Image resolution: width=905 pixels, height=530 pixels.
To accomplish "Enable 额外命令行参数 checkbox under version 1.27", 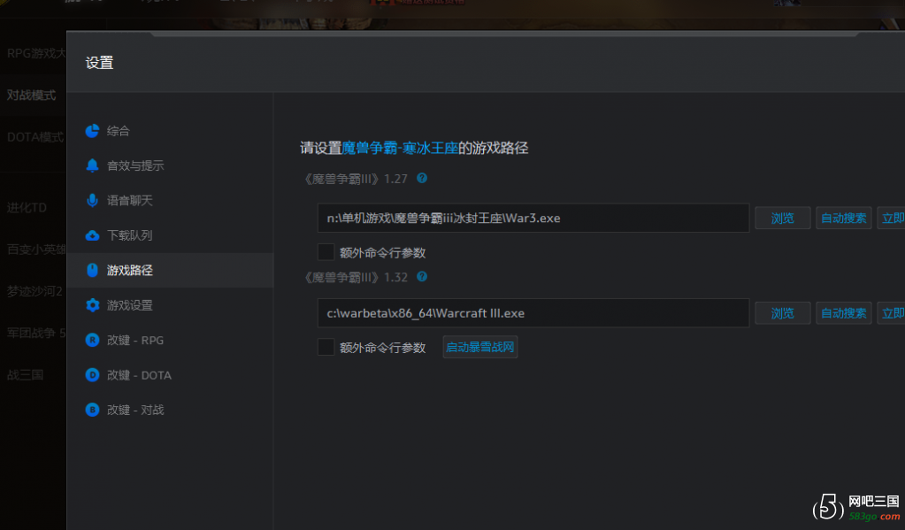I will click(326, 252).
